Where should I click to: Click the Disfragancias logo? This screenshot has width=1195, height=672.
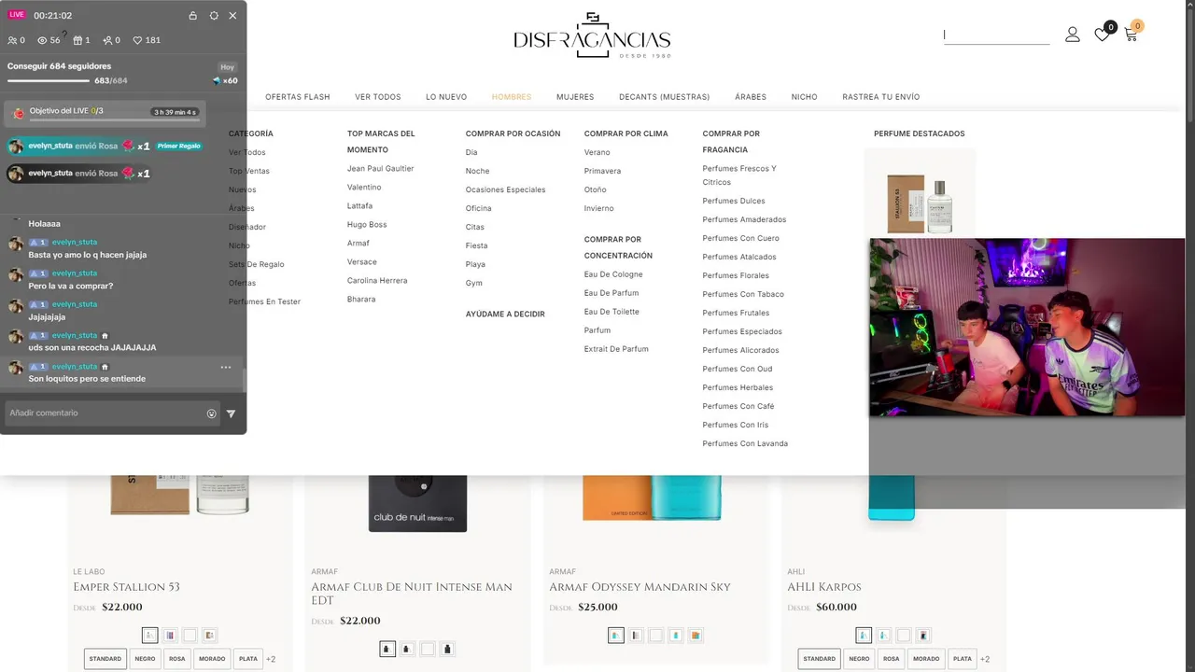click(x=592, y=35)
